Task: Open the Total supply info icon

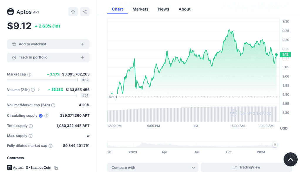Action: (31, 126)
